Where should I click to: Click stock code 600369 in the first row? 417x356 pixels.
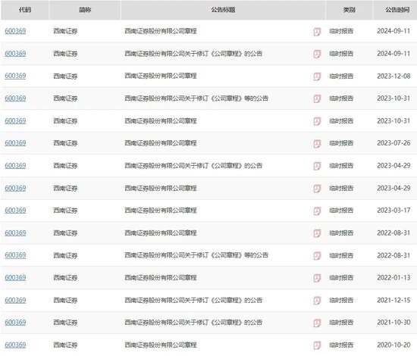click(15, 31)
